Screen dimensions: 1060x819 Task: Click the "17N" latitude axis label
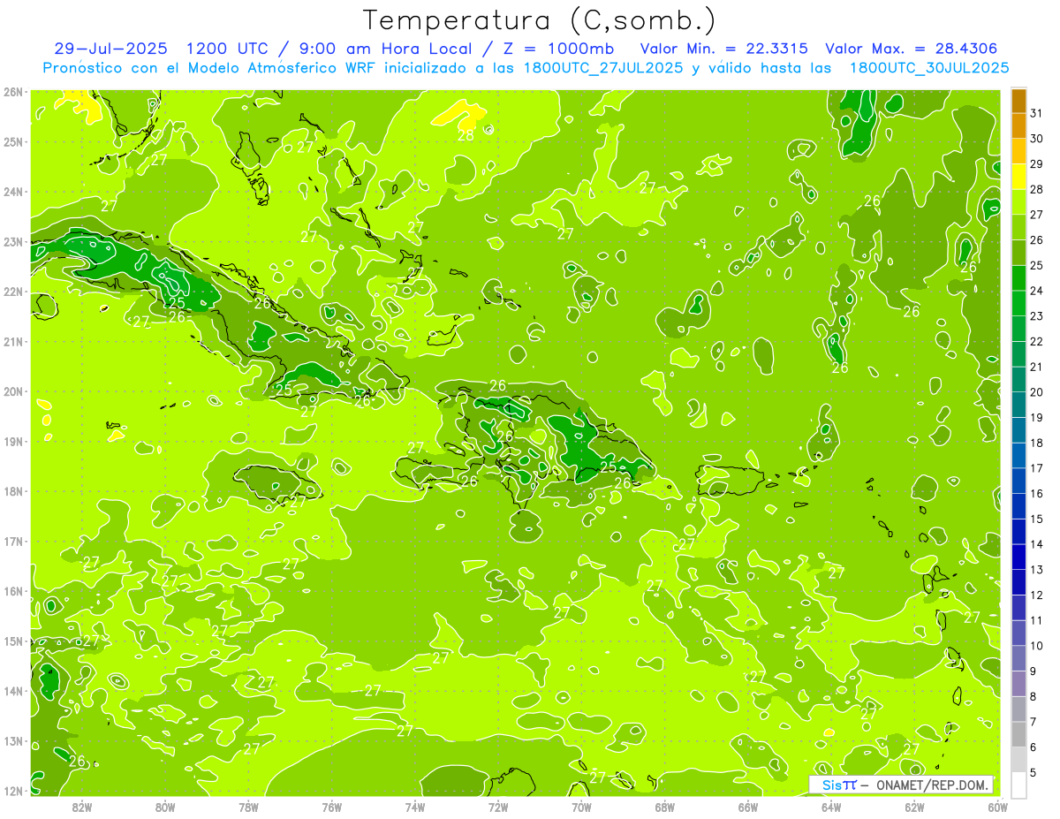click(12, 542)
